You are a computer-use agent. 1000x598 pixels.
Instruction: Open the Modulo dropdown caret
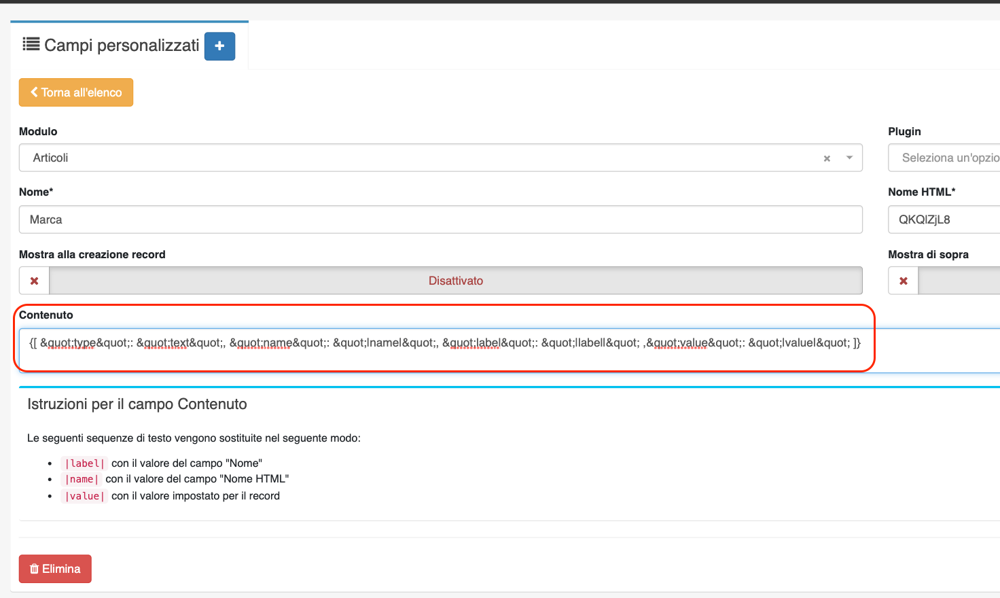click(x=849, y=158)
